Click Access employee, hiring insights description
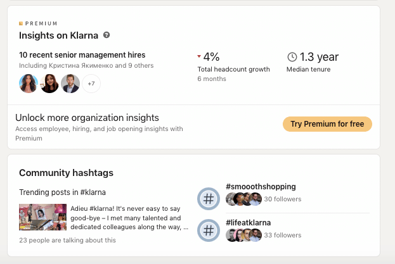This screenshot has width=395, height=264. [x=100, y=134]
